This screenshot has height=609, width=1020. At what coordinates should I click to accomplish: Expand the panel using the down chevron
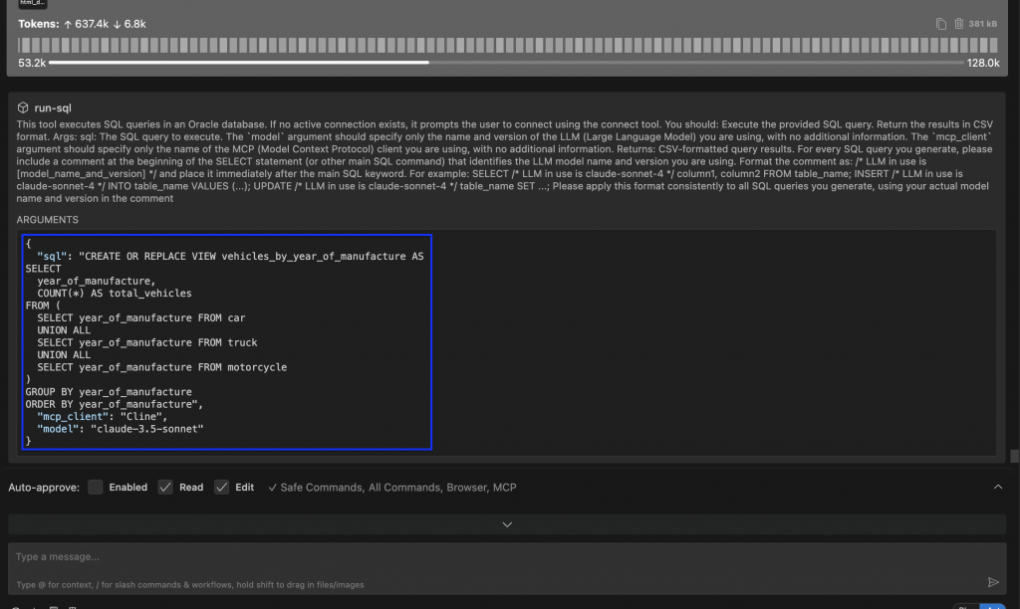507,524
